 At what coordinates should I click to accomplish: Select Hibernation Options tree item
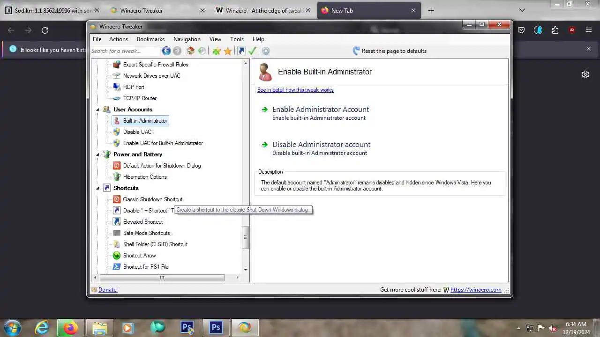point(145,177)
